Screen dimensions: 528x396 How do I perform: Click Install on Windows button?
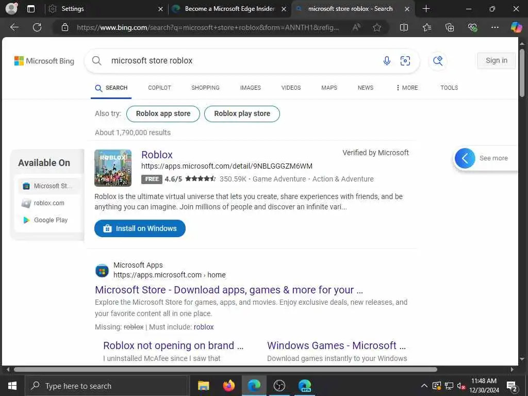tap(140, 228)
